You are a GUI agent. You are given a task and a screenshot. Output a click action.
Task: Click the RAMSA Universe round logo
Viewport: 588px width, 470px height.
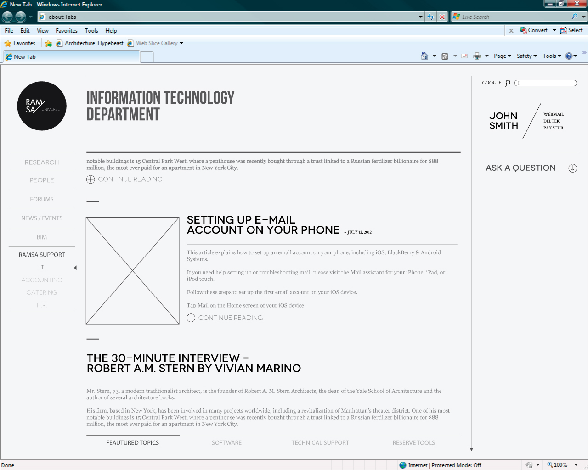tap(42, 106)
